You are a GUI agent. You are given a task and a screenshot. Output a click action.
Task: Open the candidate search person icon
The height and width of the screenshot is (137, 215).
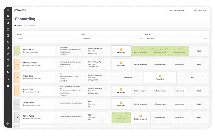(x=8, y=42)
